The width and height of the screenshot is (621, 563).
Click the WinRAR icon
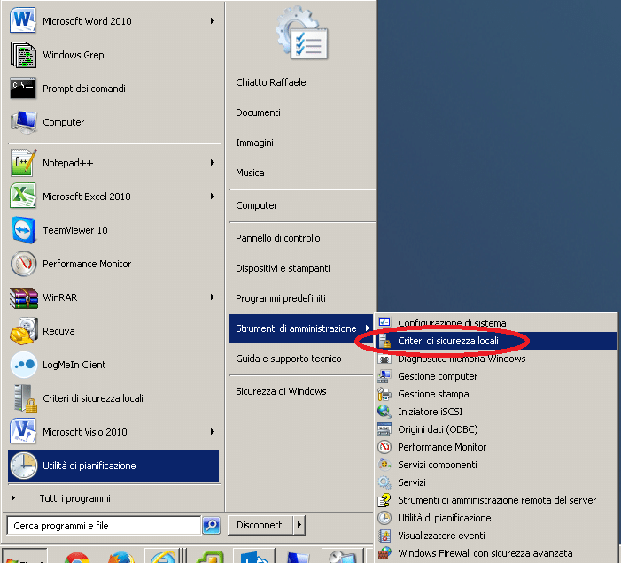coord(23,297)
